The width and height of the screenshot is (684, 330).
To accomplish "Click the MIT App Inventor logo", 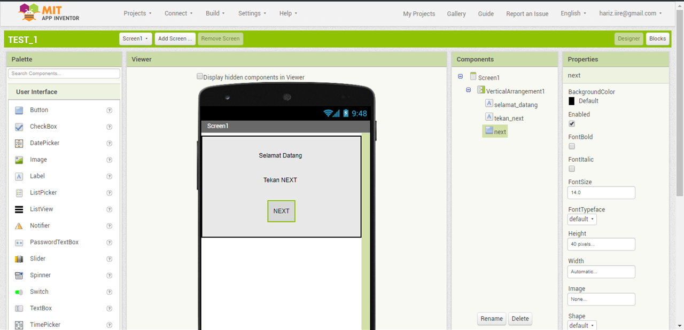I will pos(49,13).
